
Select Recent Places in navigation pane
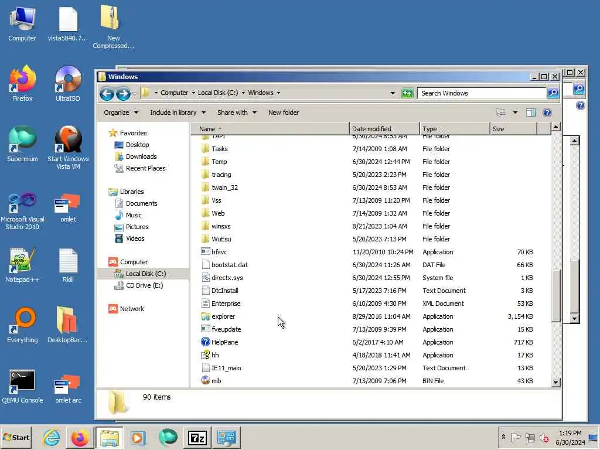[x=140, y=168]
